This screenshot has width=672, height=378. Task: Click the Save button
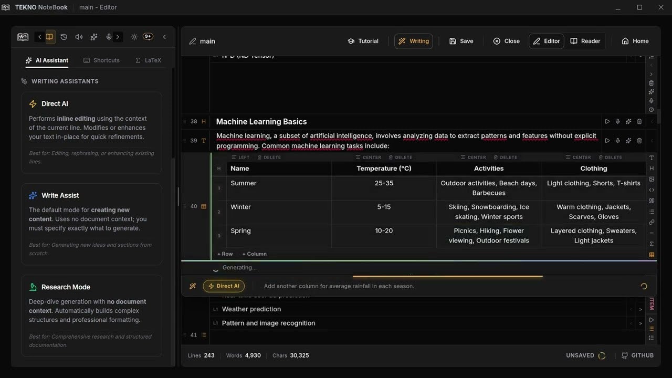[x=461, y=41]
